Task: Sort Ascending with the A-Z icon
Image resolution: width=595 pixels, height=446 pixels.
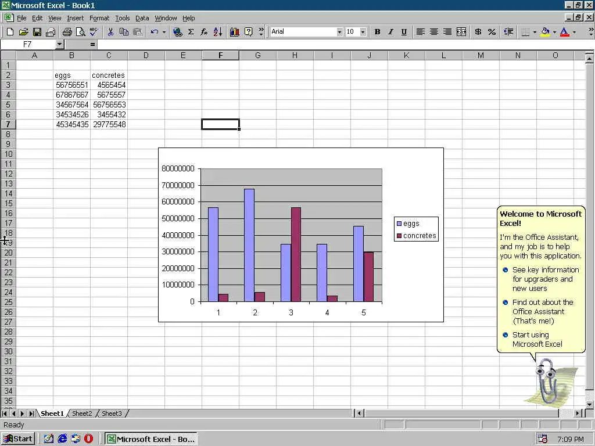Action: coord(218,32)
